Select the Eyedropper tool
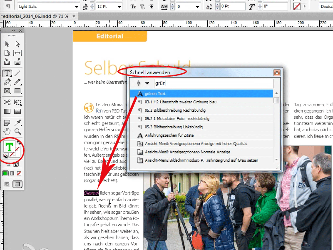 [x=17, y=122]
